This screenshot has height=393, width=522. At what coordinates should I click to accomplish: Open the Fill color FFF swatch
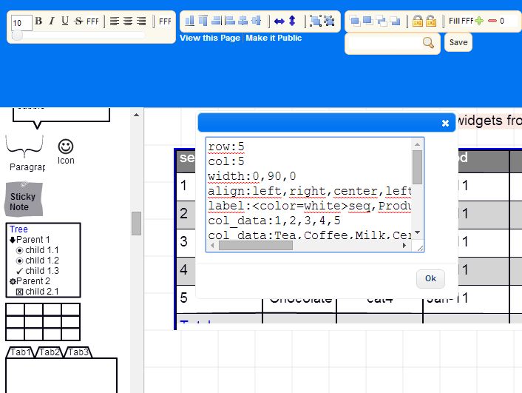(x=467, y=21)
